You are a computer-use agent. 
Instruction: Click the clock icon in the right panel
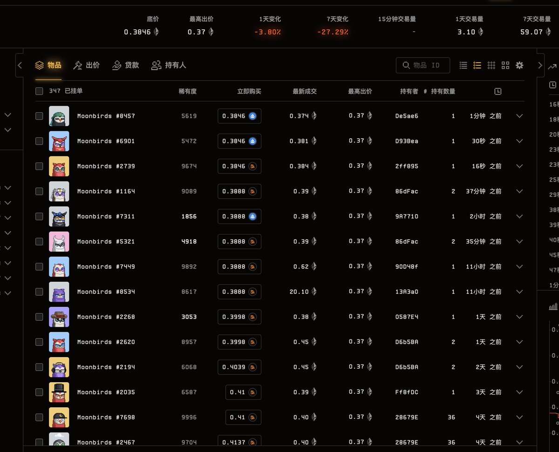(553, 85)
